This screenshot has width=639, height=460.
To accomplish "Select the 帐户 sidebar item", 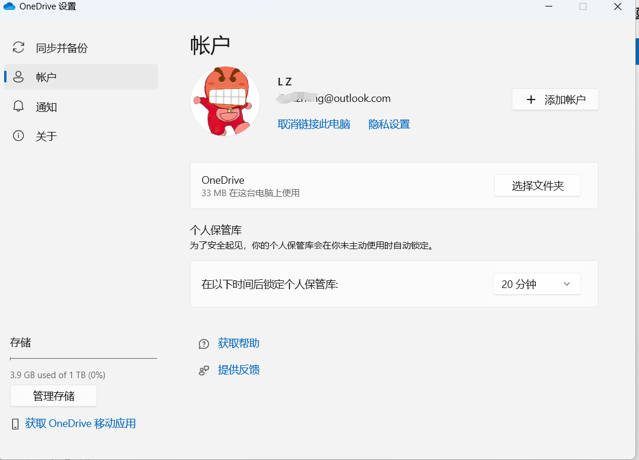I will point(81,77).
